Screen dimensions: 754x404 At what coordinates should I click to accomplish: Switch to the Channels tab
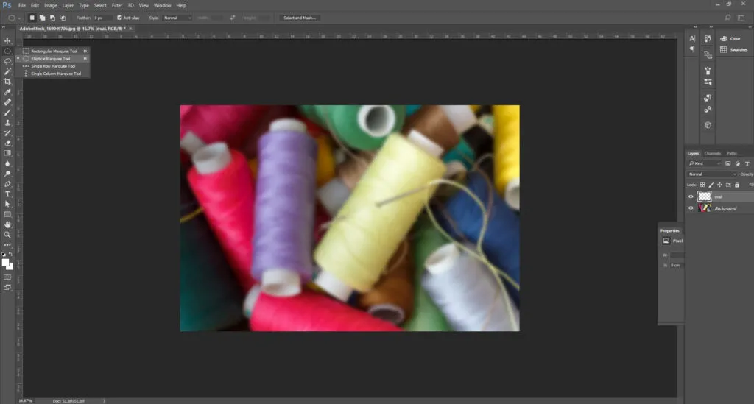[x=712, y=153]
